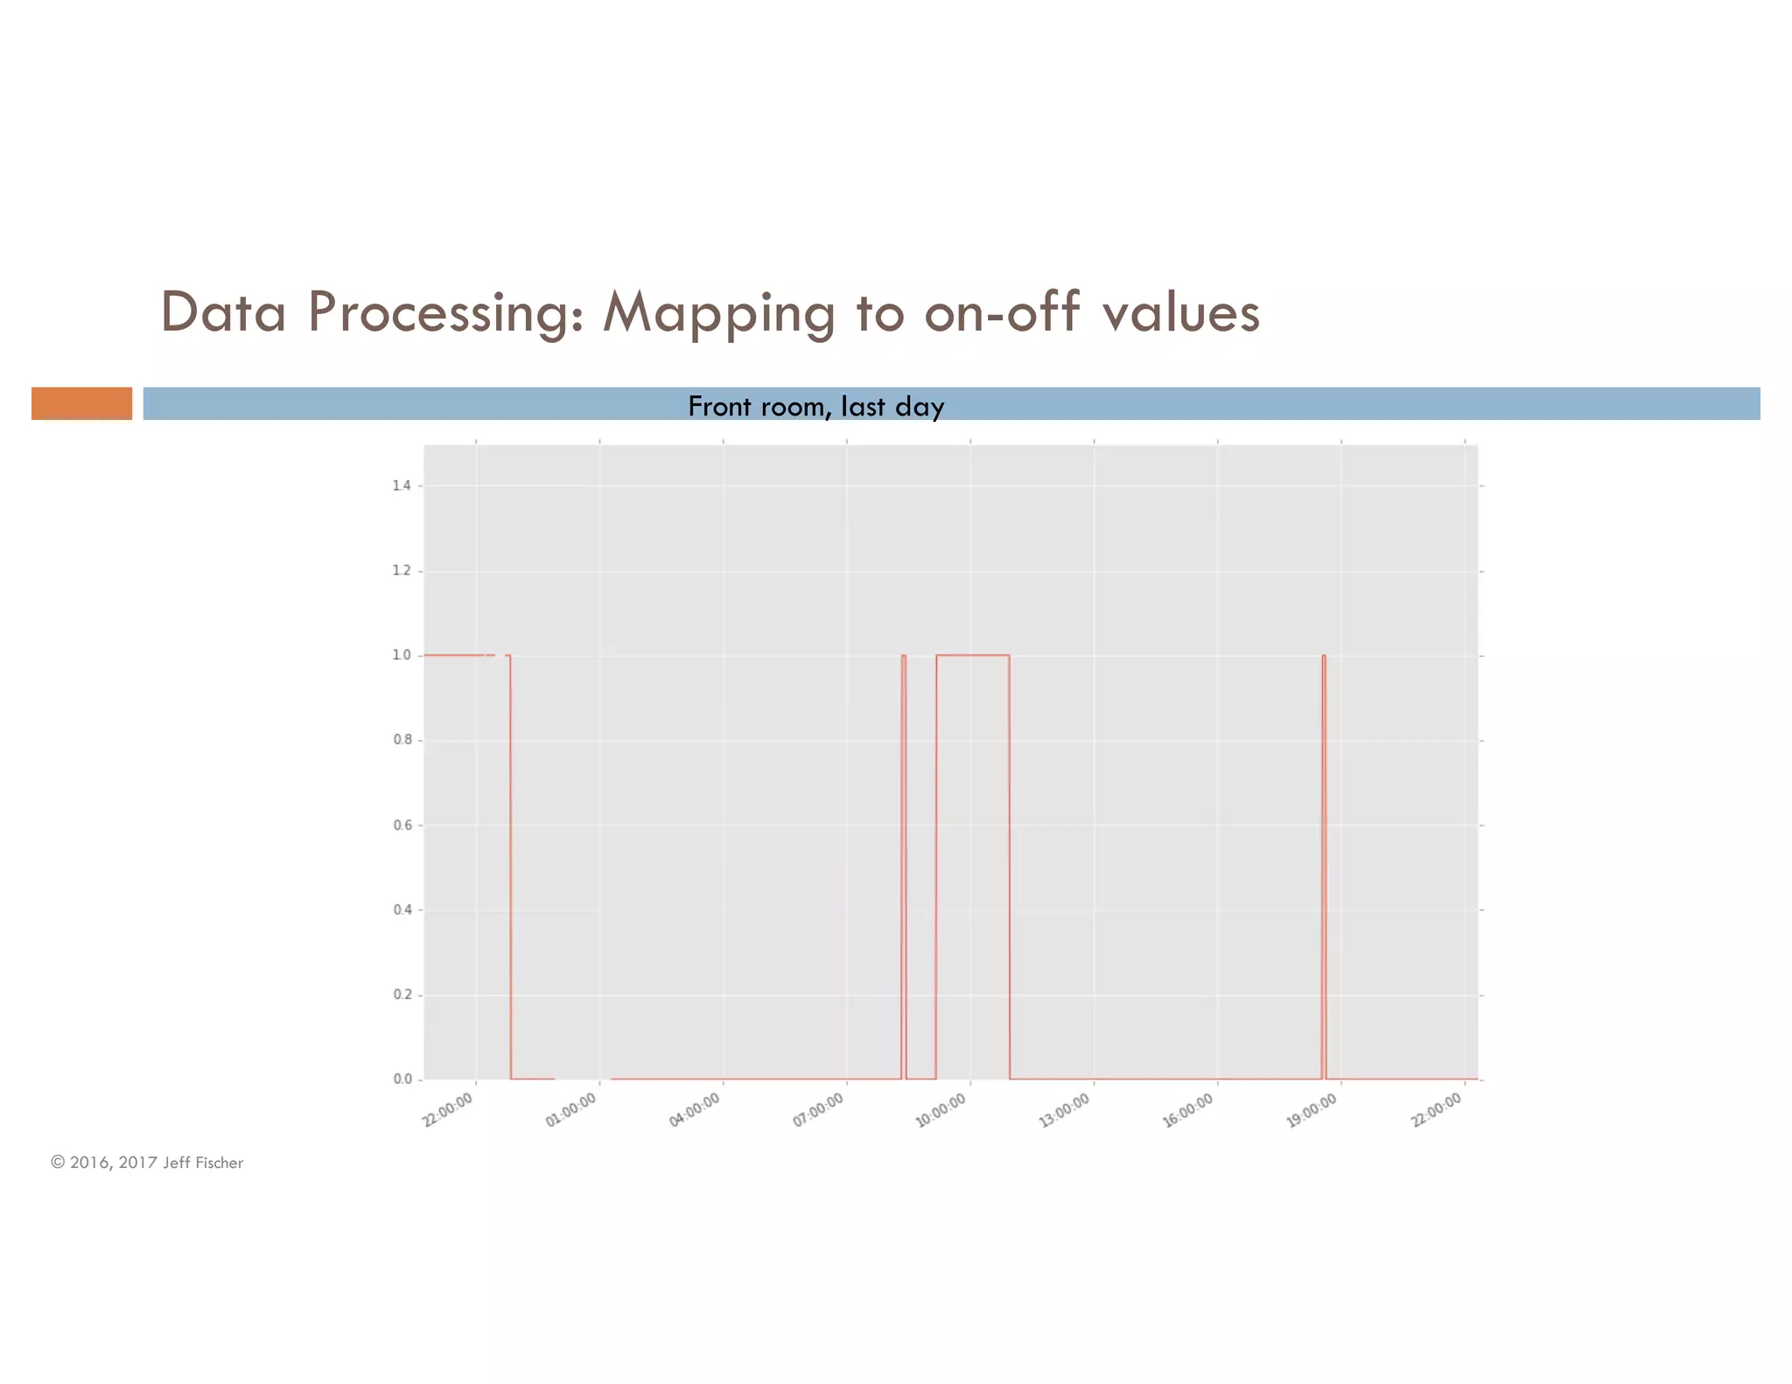Click the copyright text '© 2016, 2017 Jeff Fischer'
Viewport: 1792px width, 1384px height.
coord(147,1163)
